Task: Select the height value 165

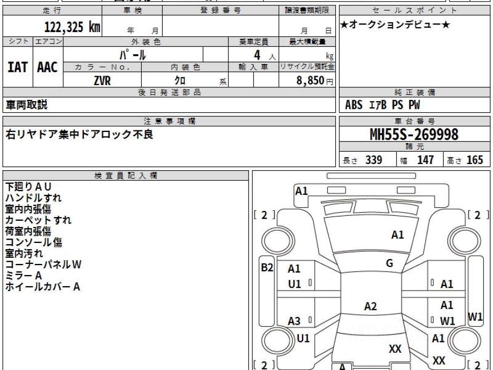Action: pos(475,160)
